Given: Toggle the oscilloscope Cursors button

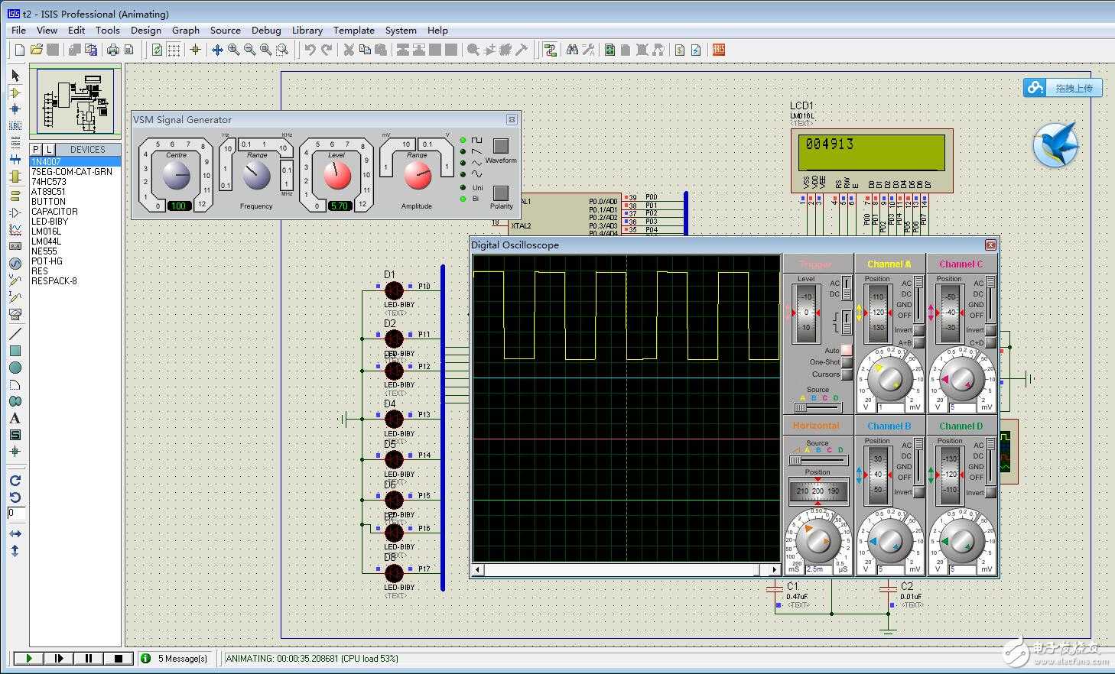Looking at the screenshot, I should tap(847, 374).
